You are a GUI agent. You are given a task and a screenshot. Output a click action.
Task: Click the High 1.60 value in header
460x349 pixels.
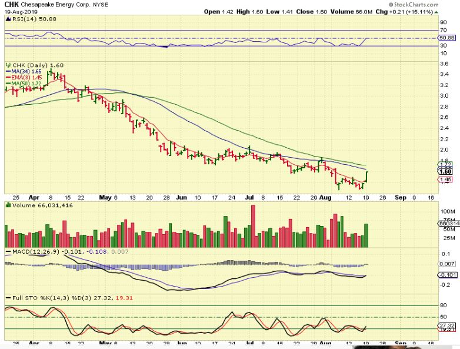pos(249,12)
